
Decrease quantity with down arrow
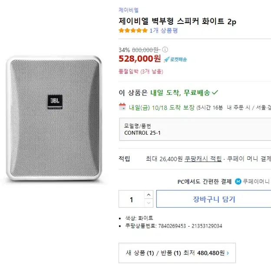tap(149, 203)
